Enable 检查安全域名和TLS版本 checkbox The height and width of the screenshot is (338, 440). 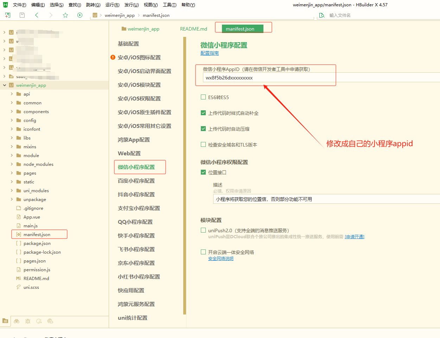(203, 144)
